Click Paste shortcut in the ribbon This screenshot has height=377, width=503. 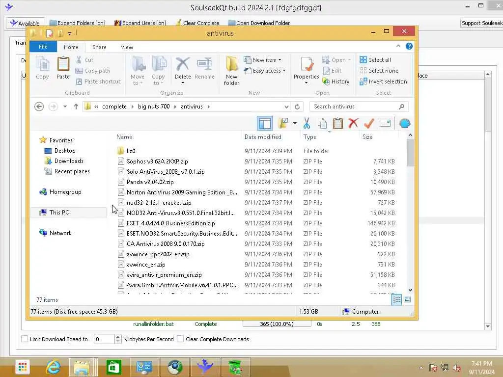98,82
